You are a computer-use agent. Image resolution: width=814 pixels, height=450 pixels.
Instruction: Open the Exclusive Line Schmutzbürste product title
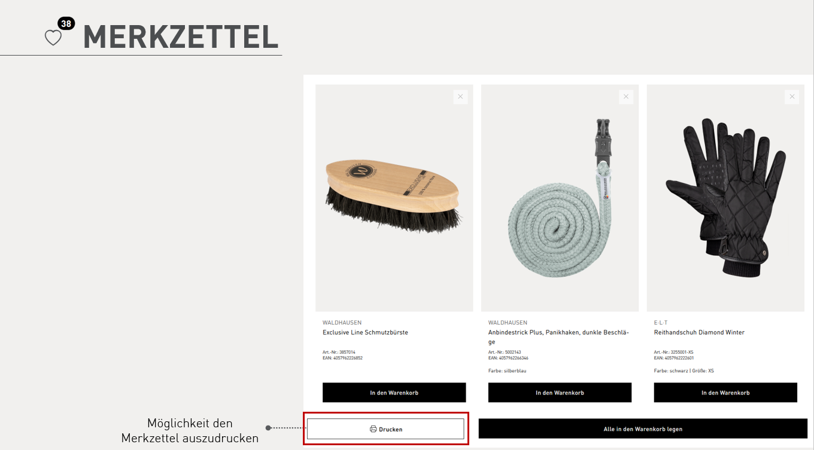click(365, 332)
